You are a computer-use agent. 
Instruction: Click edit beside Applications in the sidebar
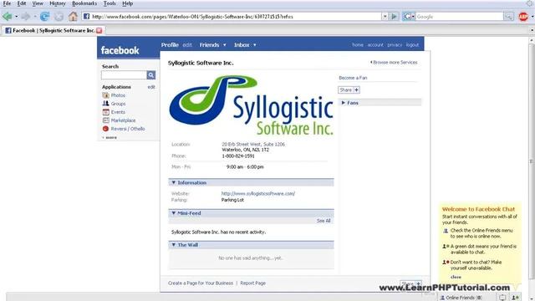[x=151, y=87]
